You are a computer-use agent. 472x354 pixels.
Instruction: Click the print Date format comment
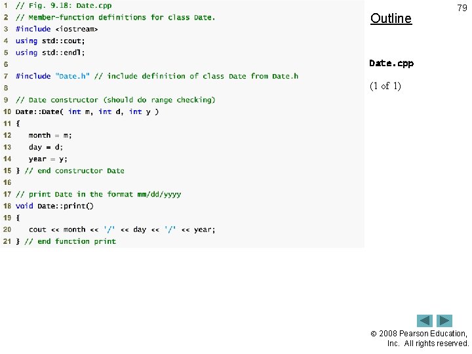click(x=98, y=195)
